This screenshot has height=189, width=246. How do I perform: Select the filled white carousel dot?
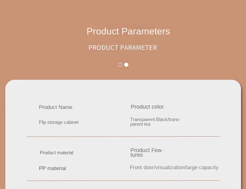tap(126, 65)
